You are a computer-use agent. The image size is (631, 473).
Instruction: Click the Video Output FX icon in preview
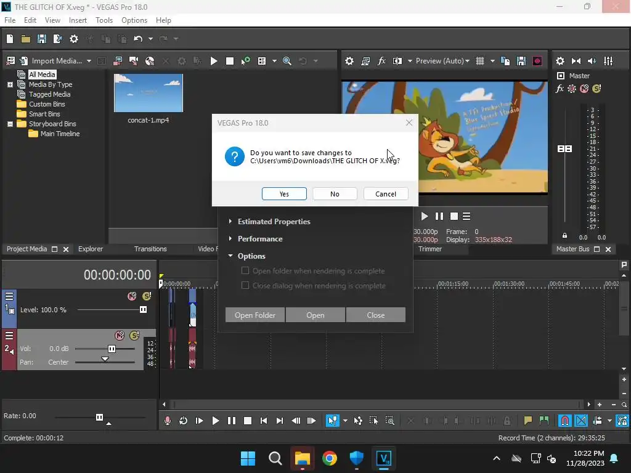381,61
